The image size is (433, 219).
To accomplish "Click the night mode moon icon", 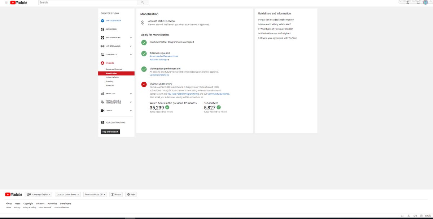I will click(x=402, y=215).
